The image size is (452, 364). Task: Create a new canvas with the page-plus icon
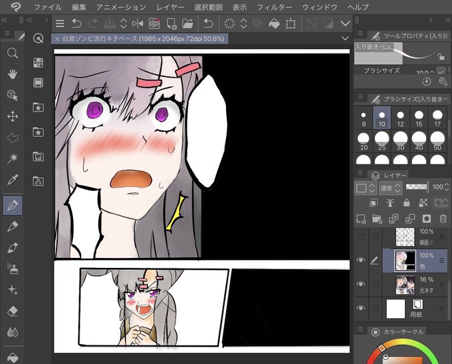[171, 24]
